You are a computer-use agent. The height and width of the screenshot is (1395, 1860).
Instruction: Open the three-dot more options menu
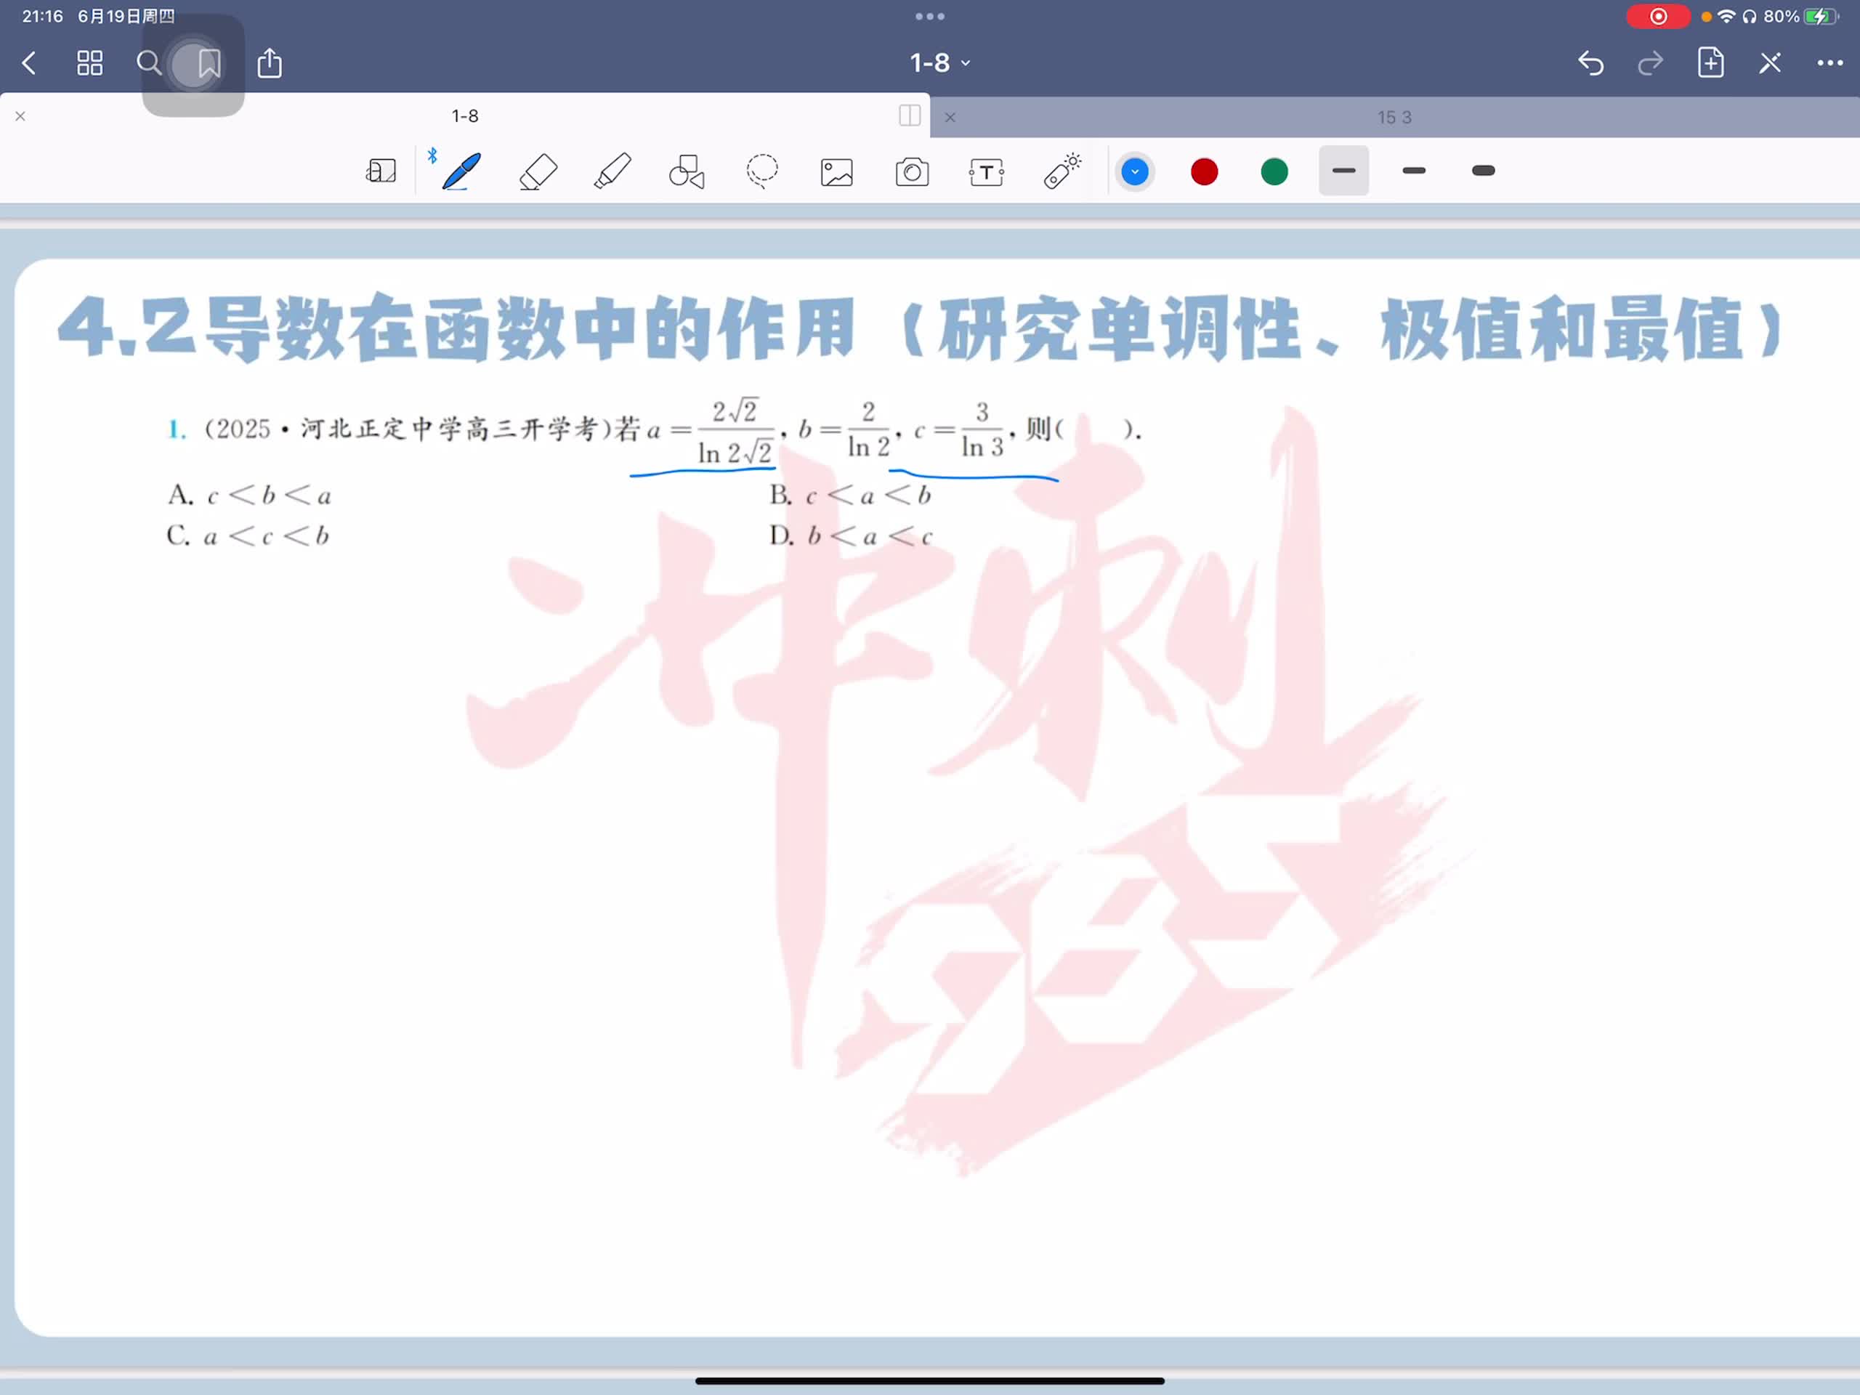click(1829, 63)
